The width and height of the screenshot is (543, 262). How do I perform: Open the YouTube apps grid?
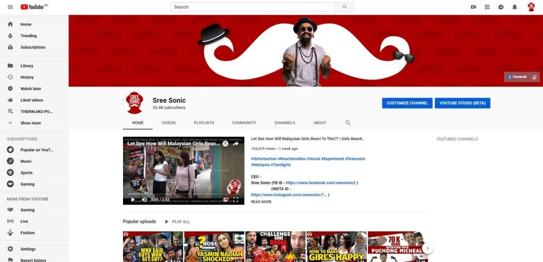[x=487, y=7]
